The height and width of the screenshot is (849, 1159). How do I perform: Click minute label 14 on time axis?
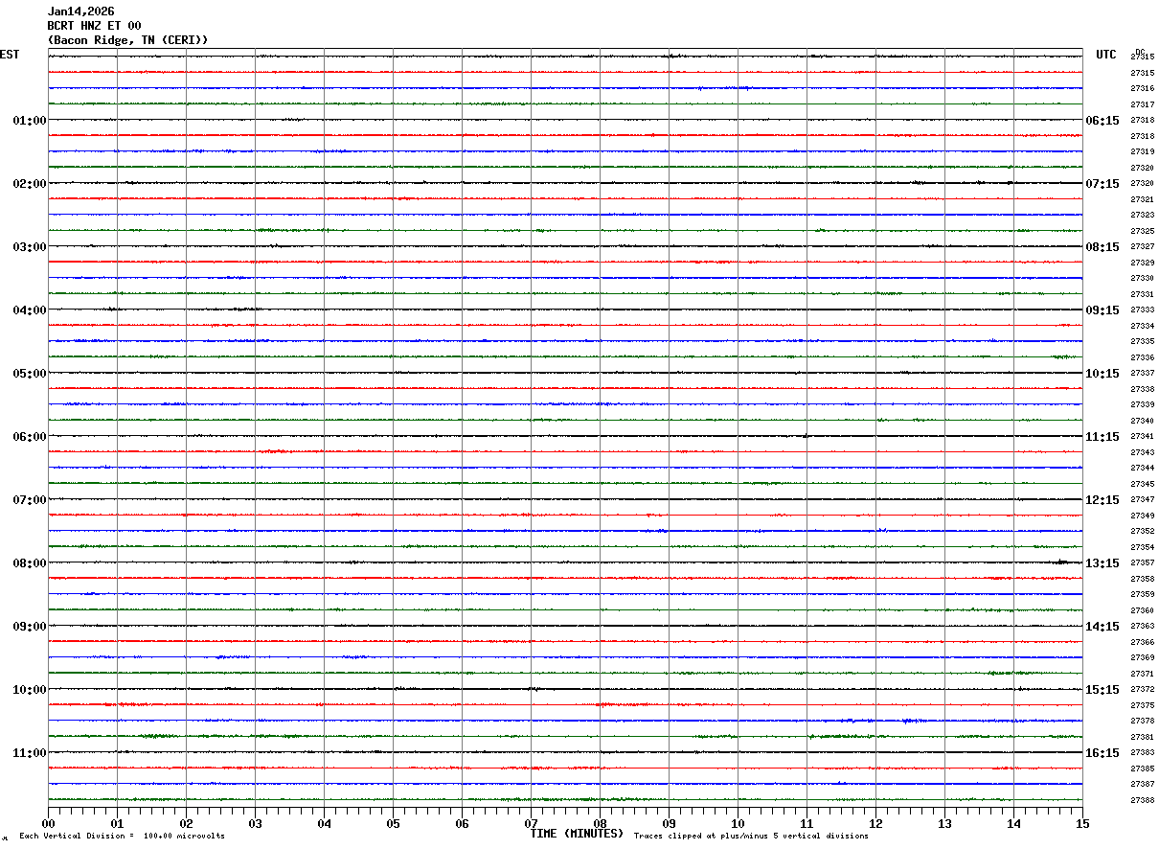click(x=1013, y=823)
